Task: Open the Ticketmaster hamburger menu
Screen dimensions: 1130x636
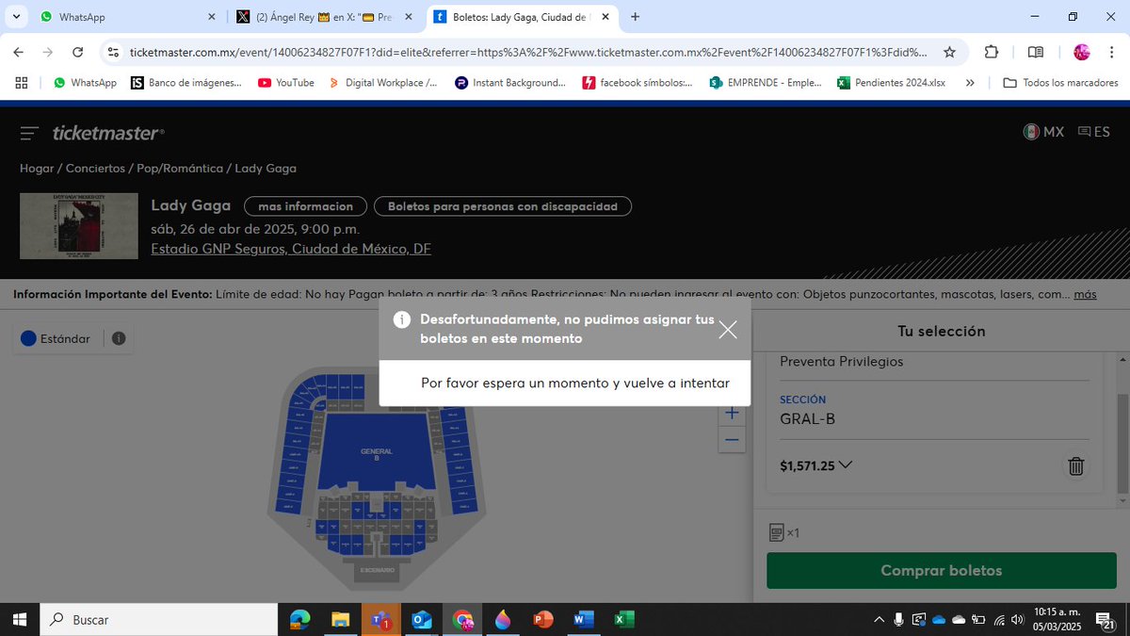Action: 29,133
